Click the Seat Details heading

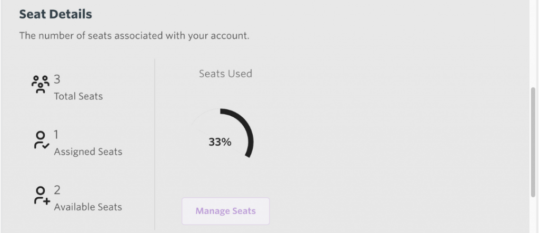tap(55, 14)
